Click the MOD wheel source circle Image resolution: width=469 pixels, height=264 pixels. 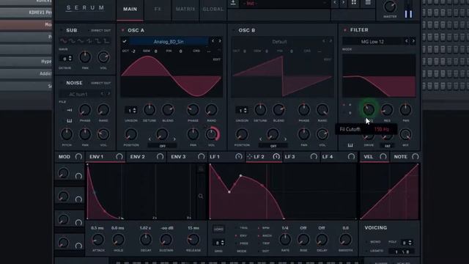point(78,156)
